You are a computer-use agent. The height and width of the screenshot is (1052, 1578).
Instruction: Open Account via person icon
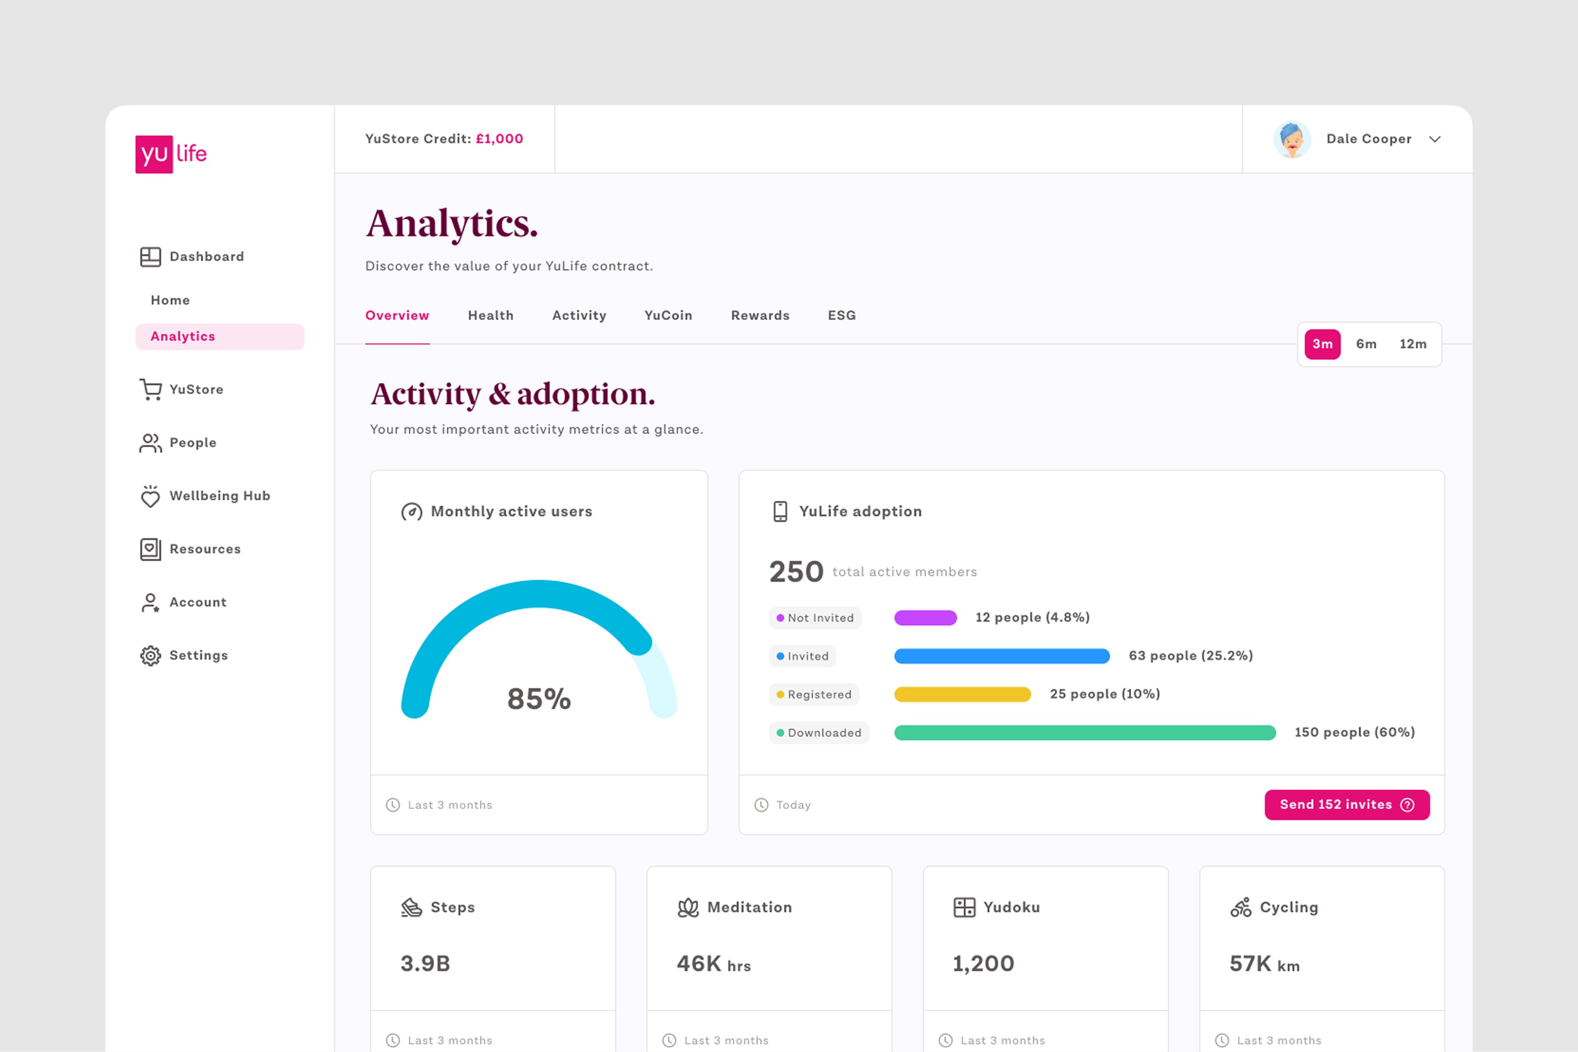(150, 602)
